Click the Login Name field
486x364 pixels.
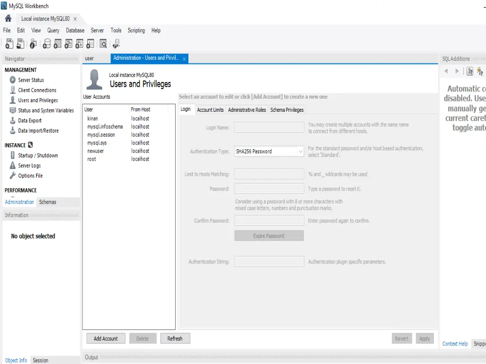pyautogui.click(x=269, y=127)
